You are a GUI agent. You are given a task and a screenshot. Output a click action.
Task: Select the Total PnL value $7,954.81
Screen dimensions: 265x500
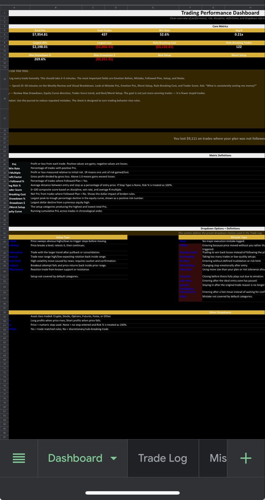click(40, 35)
